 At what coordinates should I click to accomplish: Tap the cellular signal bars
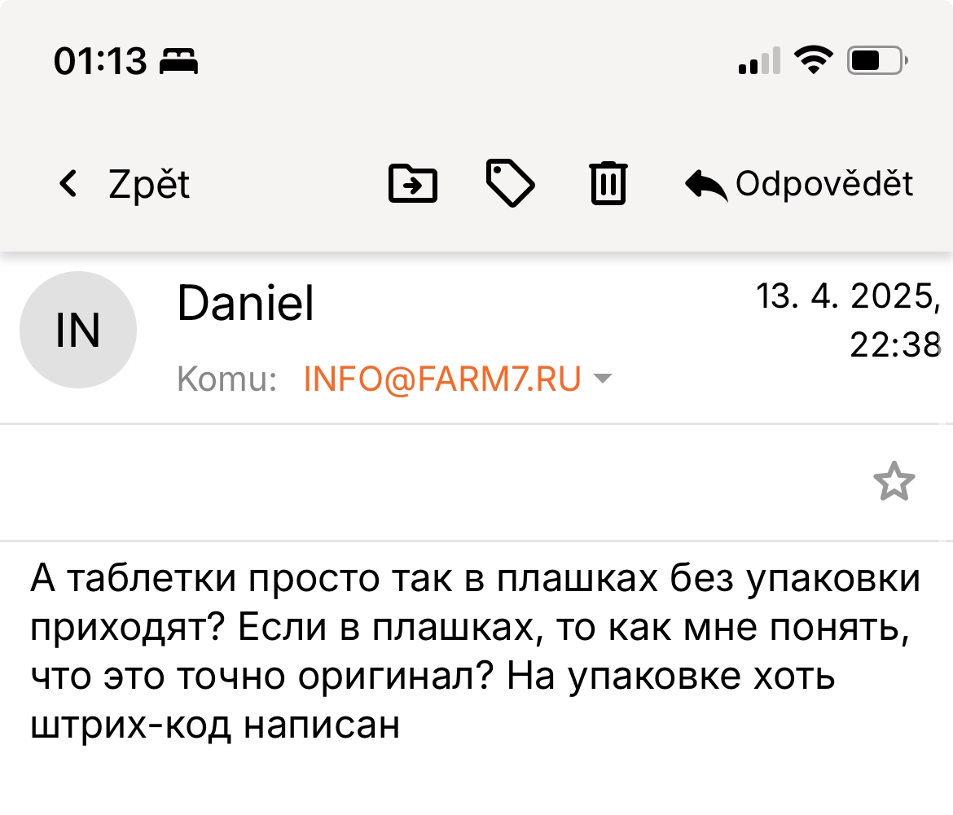click(x=759, y=60)
